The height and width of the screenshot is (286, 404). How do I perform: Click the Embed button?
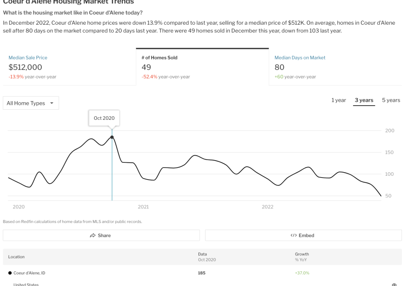click(303, 235)
